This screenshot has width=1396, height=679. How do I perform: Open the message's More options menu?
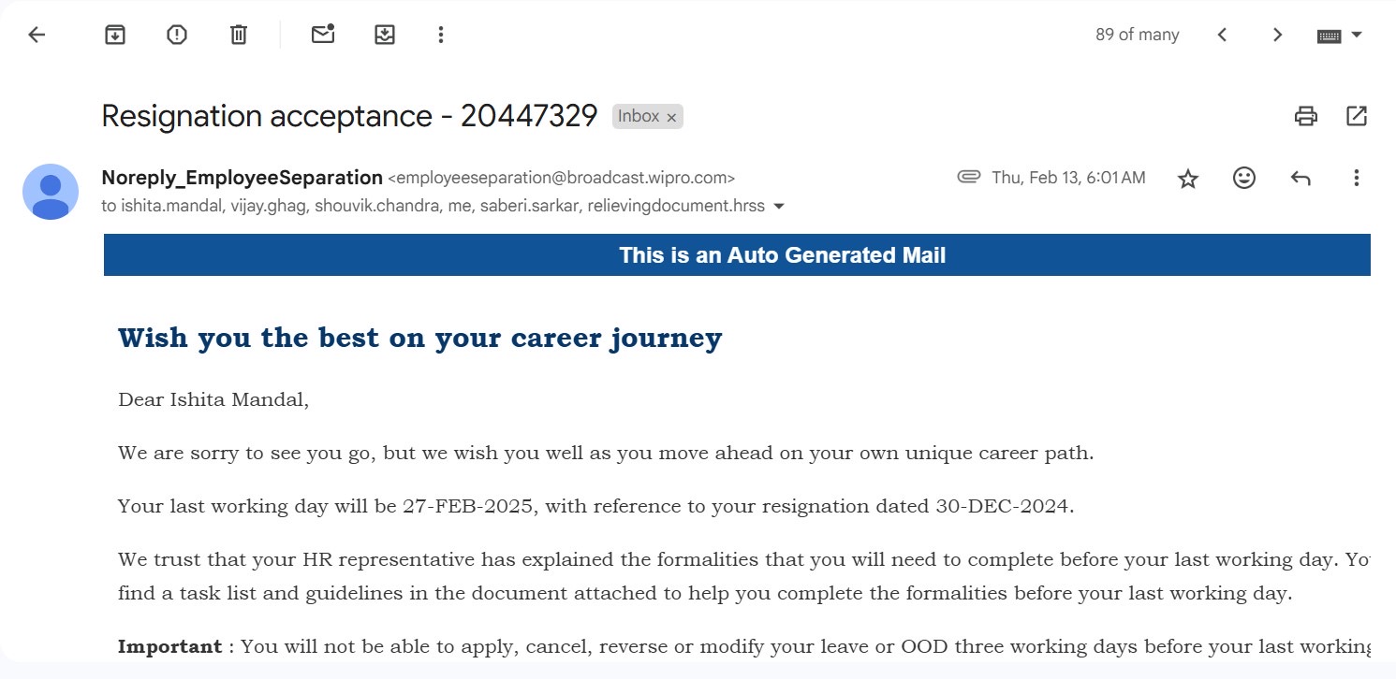click(1356, 178)
